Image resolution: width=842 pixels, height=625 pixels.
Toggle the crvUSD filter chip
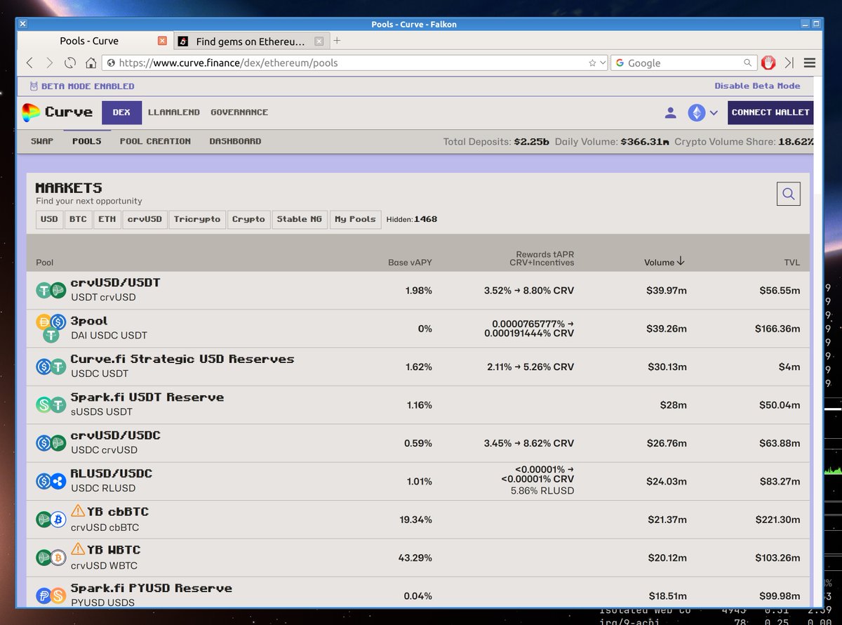(x=145, y=219)
